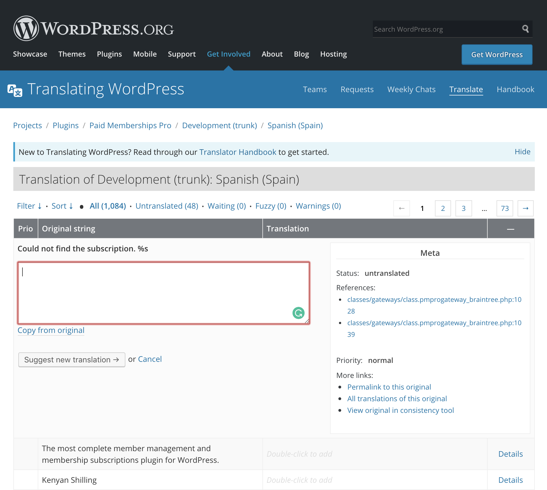Open the Get Involved menu item
Viewport: 547px width, 490px height.
click(229, 54)
